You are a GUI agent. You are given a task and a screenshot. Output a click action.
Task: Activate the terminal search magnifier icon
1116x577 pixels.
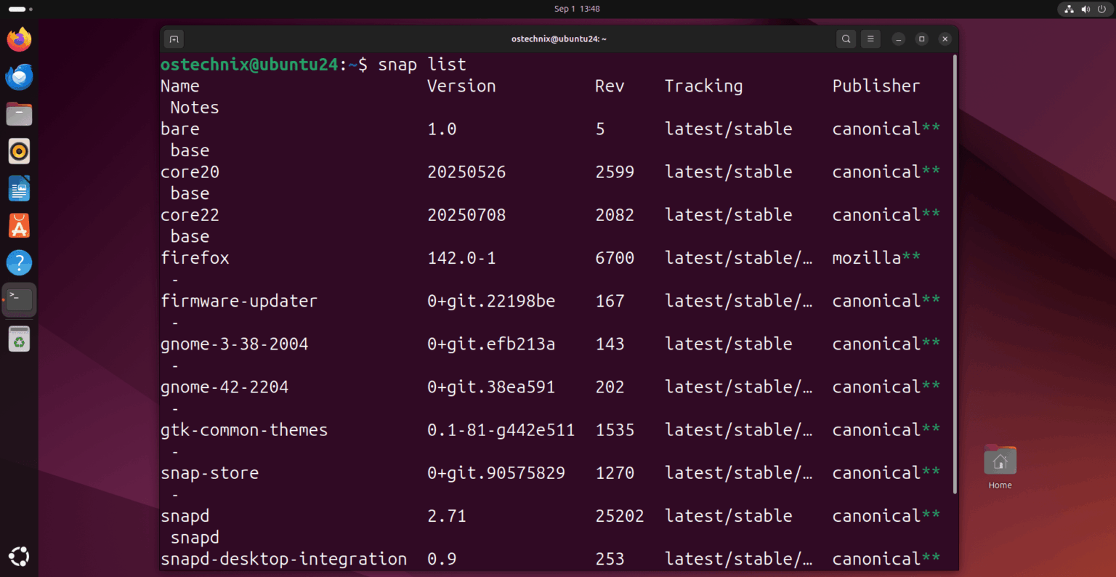coord(846,39)
